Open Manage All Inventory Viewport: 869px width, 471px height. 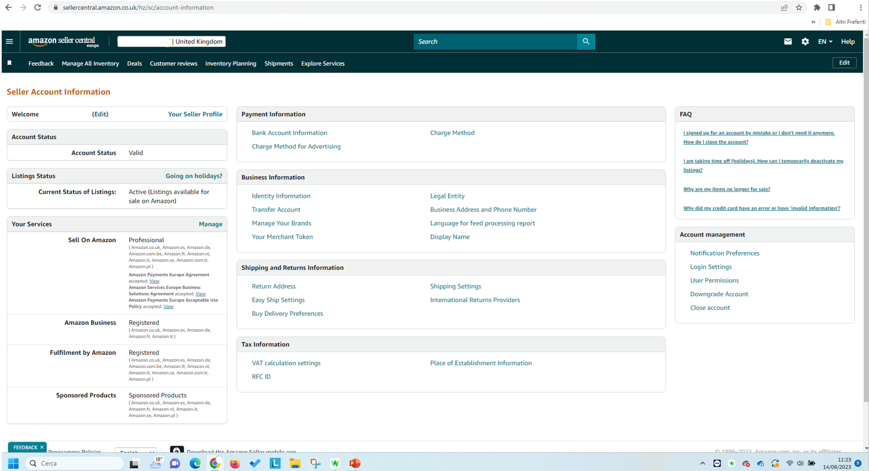coord(90,63)
